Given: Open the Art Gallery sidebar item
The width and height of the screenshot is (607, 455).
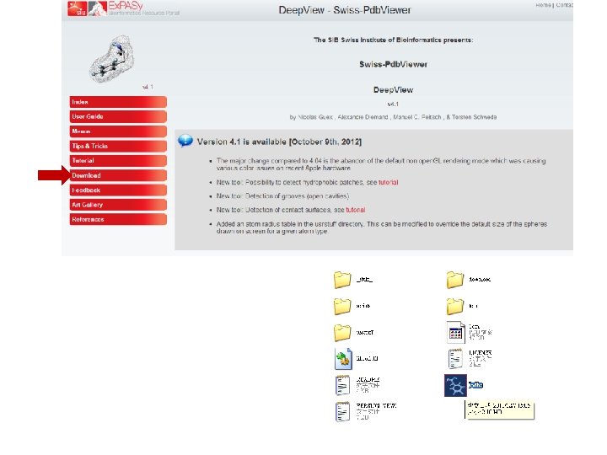Looking at the screenshot, I should coord(118,205).
